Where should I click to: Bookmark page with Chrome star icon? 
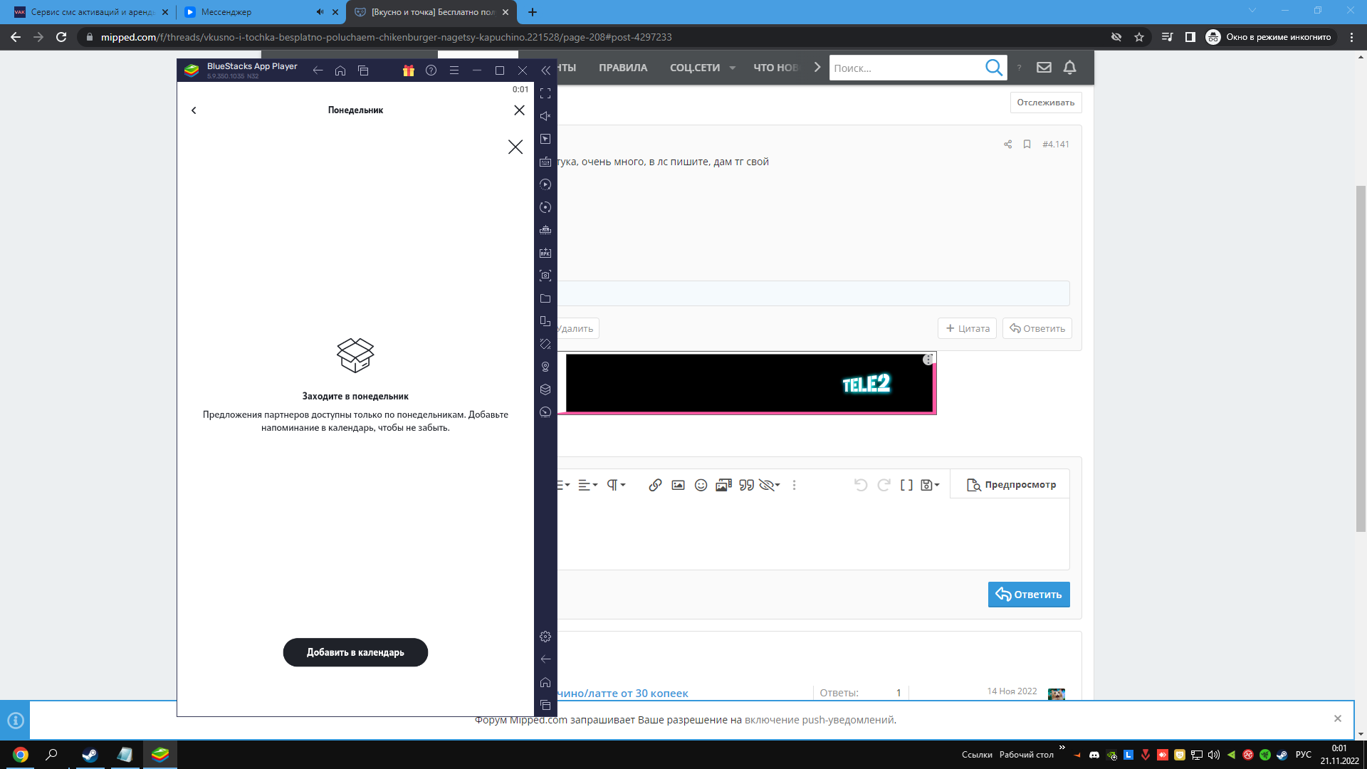click(x=1139, y=37)
